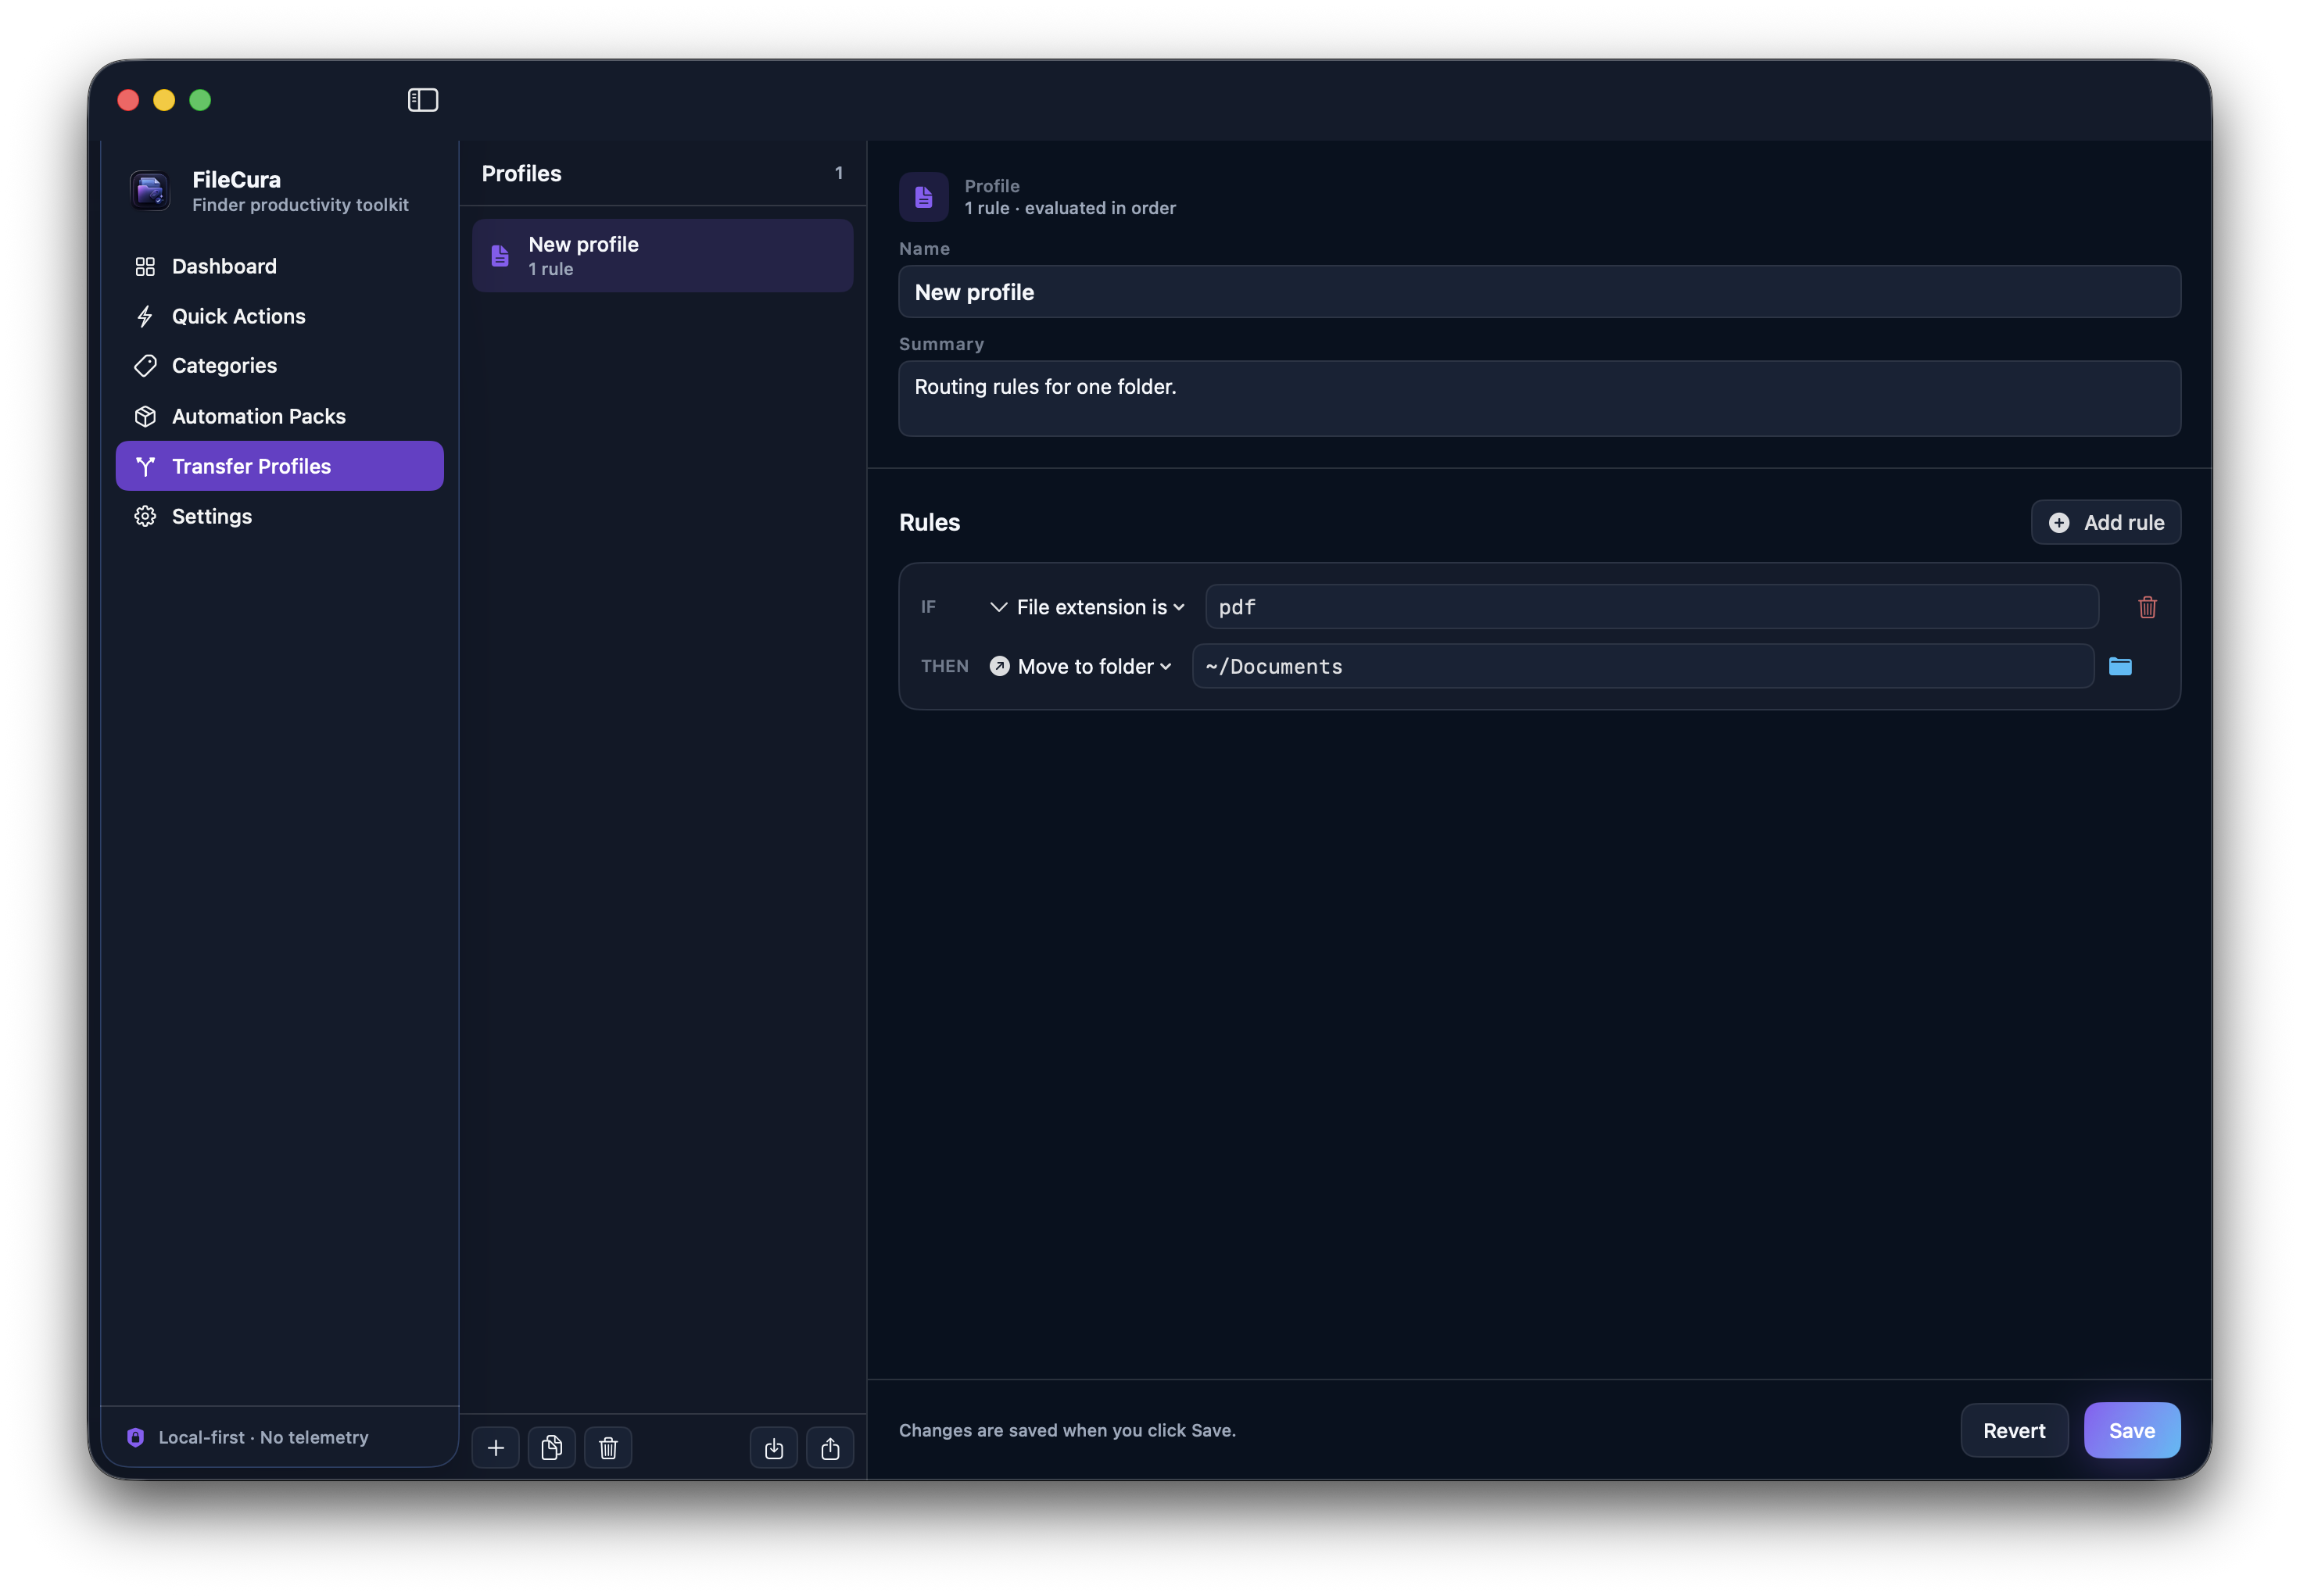
Task: Browse for folder with blue folder icon
Action: pyautogui.click(x=2120, y=666)
